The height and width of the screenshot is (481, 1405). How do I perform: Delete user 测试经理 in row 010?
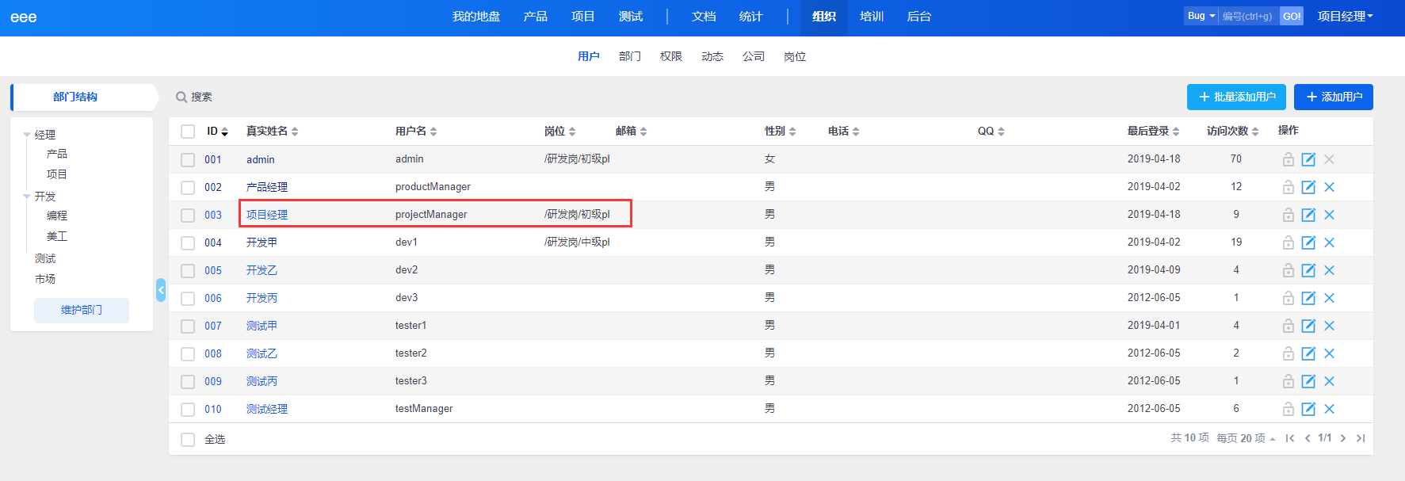[x=1329, y=409]
